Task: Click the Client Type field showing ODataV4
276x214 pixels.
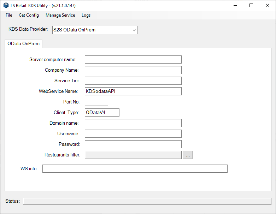Action: [x=102, y=112]
